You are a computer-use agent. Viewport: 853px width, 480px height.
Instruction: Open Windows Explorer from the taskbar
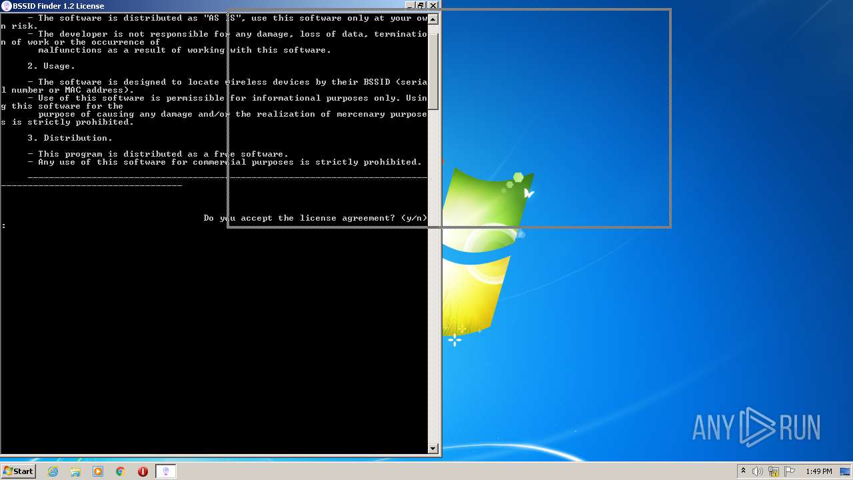click(75, 471)
